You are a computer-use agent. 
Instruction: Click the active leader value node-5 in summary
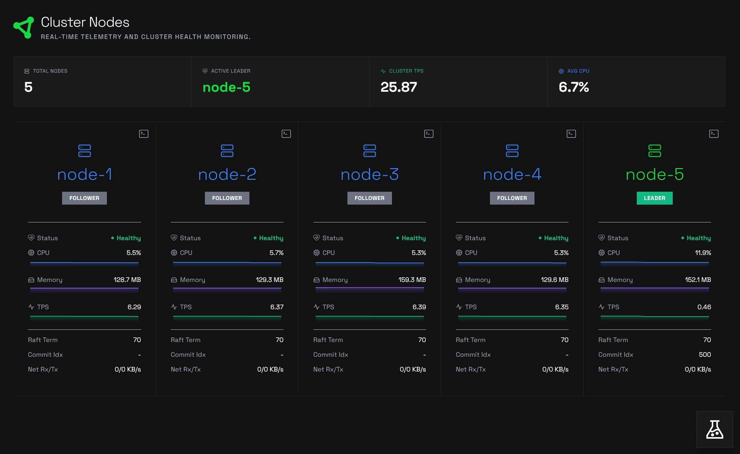226,87
